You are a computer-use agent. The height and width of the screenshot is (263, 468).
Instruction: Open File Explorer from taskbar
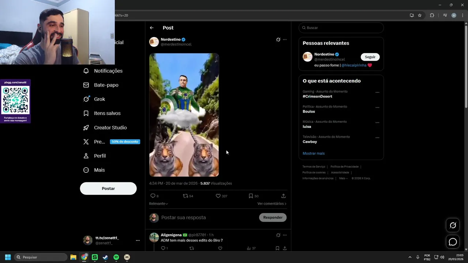[73, 257]
